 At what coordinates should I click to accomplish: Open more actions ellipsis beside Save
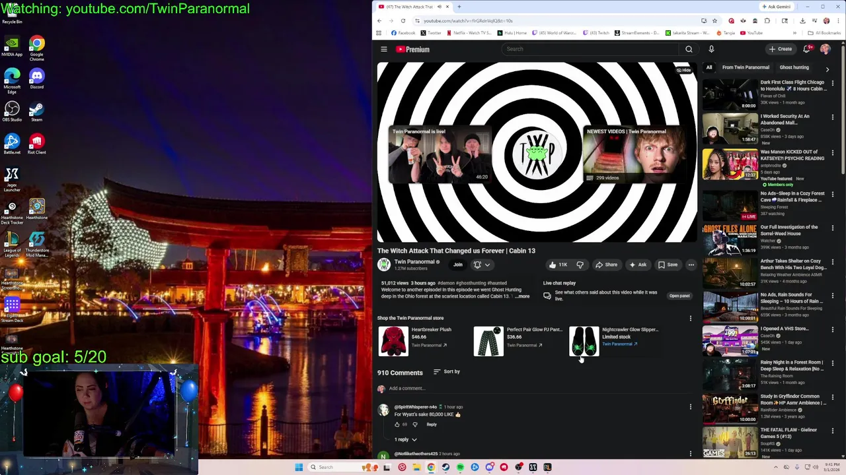[x=691, y=265]
